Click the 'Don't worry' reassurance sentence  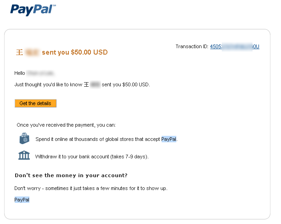click(90, 189)
